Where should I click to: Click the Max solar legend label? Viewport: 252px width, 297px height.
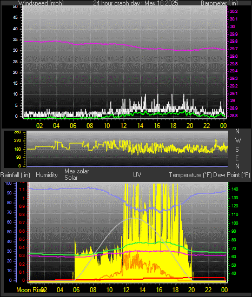click(x=77, y=171)
